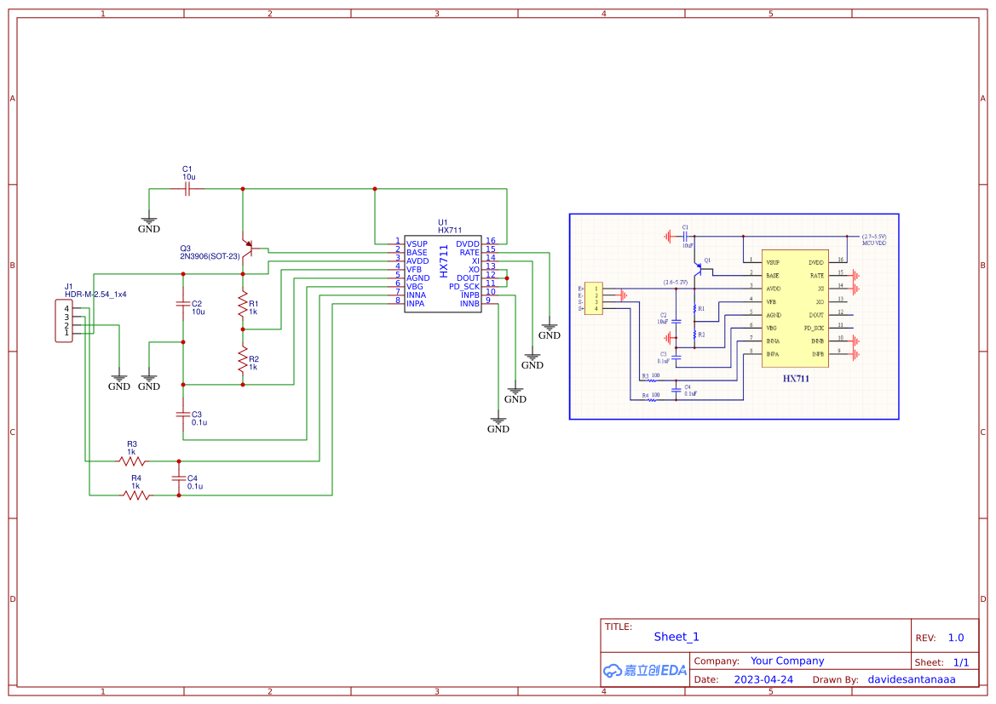Click the Sheet_1 title text
The image size is (996, 704).
676,637
